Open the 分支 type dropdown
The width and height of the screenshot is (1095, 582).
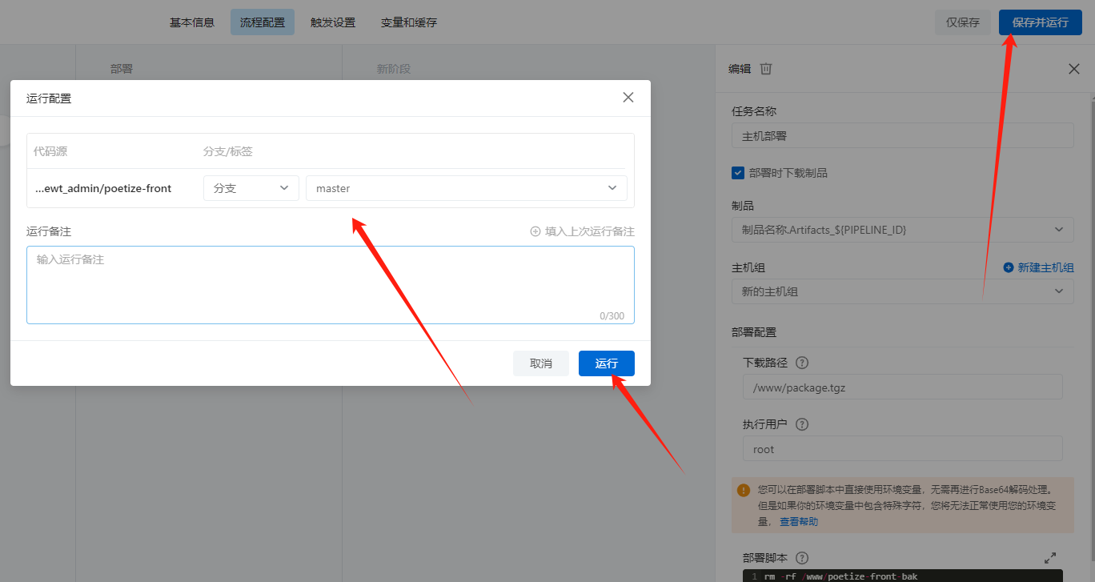pos(251,188)
